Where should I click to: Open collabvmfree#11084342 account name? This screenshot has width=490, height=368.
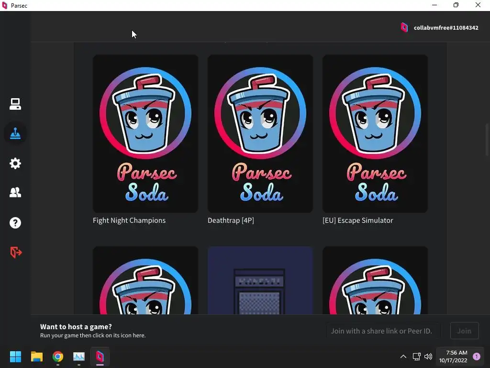(446, 28)
